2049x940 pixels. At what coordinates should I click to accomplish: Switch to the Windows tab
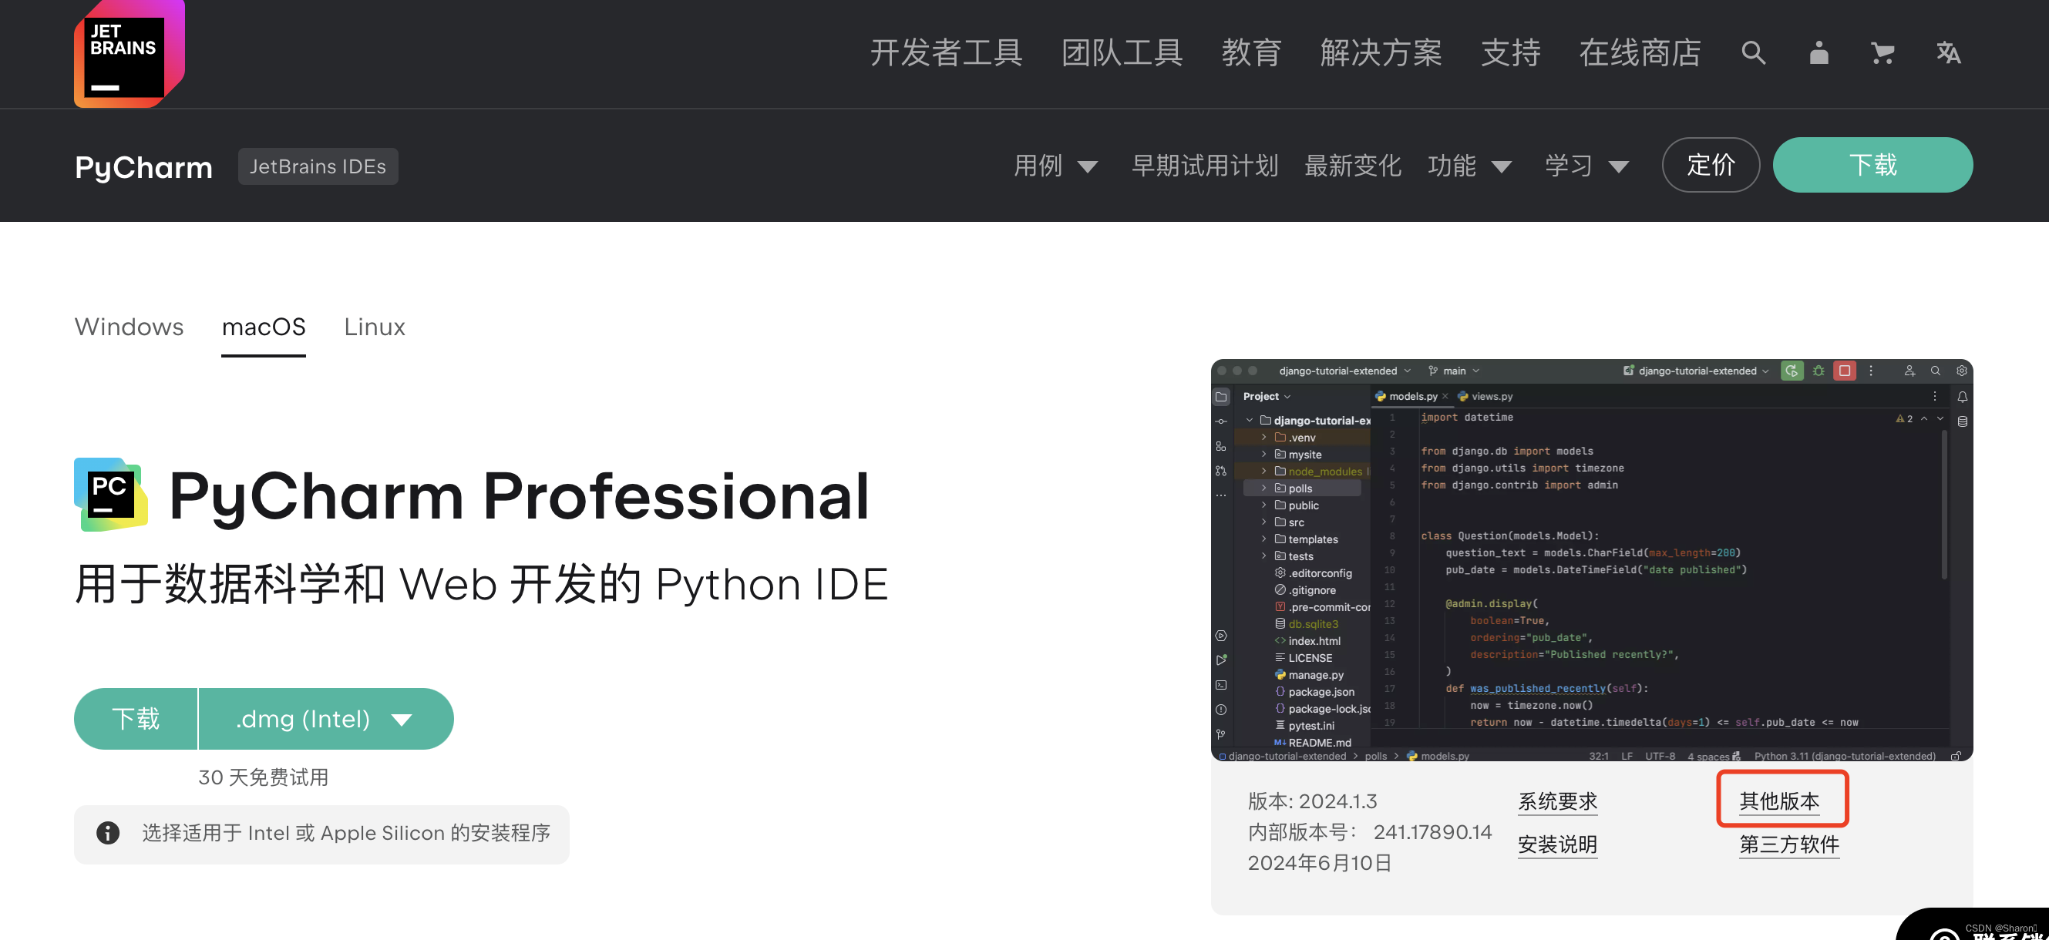click(129, 327)
